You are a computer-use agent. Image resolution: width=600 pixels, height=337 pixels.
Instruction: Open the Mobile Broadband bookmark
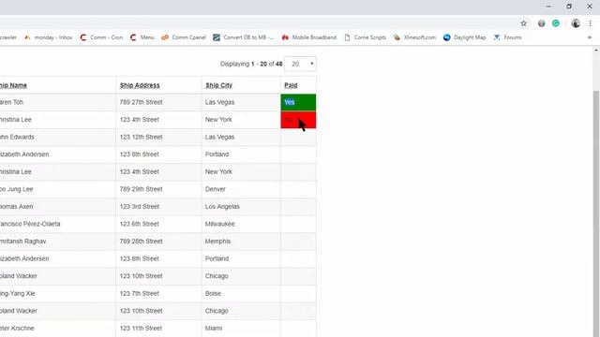pyautogui.click(x=309, y=37)
